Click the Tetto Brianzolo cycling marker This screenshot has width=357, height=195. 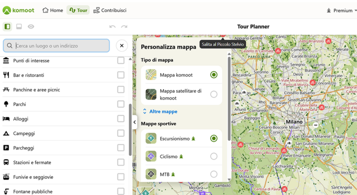(328, 41)
